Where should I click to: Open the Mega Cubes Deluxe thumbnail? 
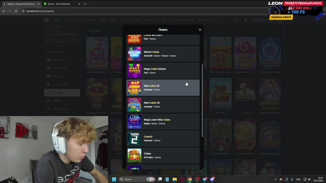coord(134,71)
